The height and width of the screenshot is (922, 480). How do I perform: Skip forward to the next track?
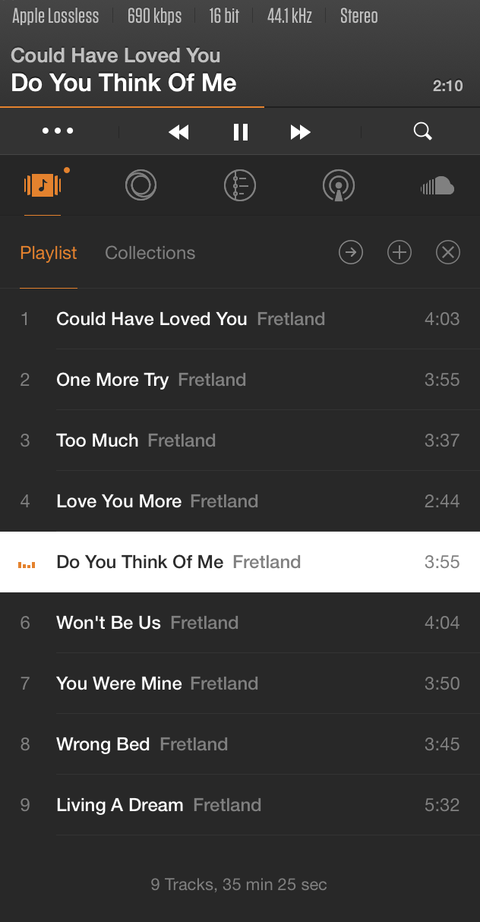click(x=301, y=132)
